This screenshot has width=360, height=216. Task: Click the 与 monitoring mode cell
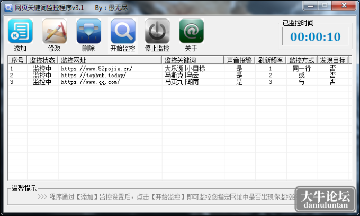point(301,82)
